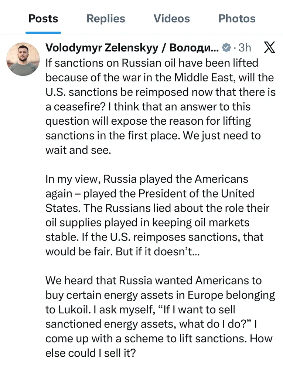Click the 3h post timestamp
The image size is (283, 370).
coord(245,48)
